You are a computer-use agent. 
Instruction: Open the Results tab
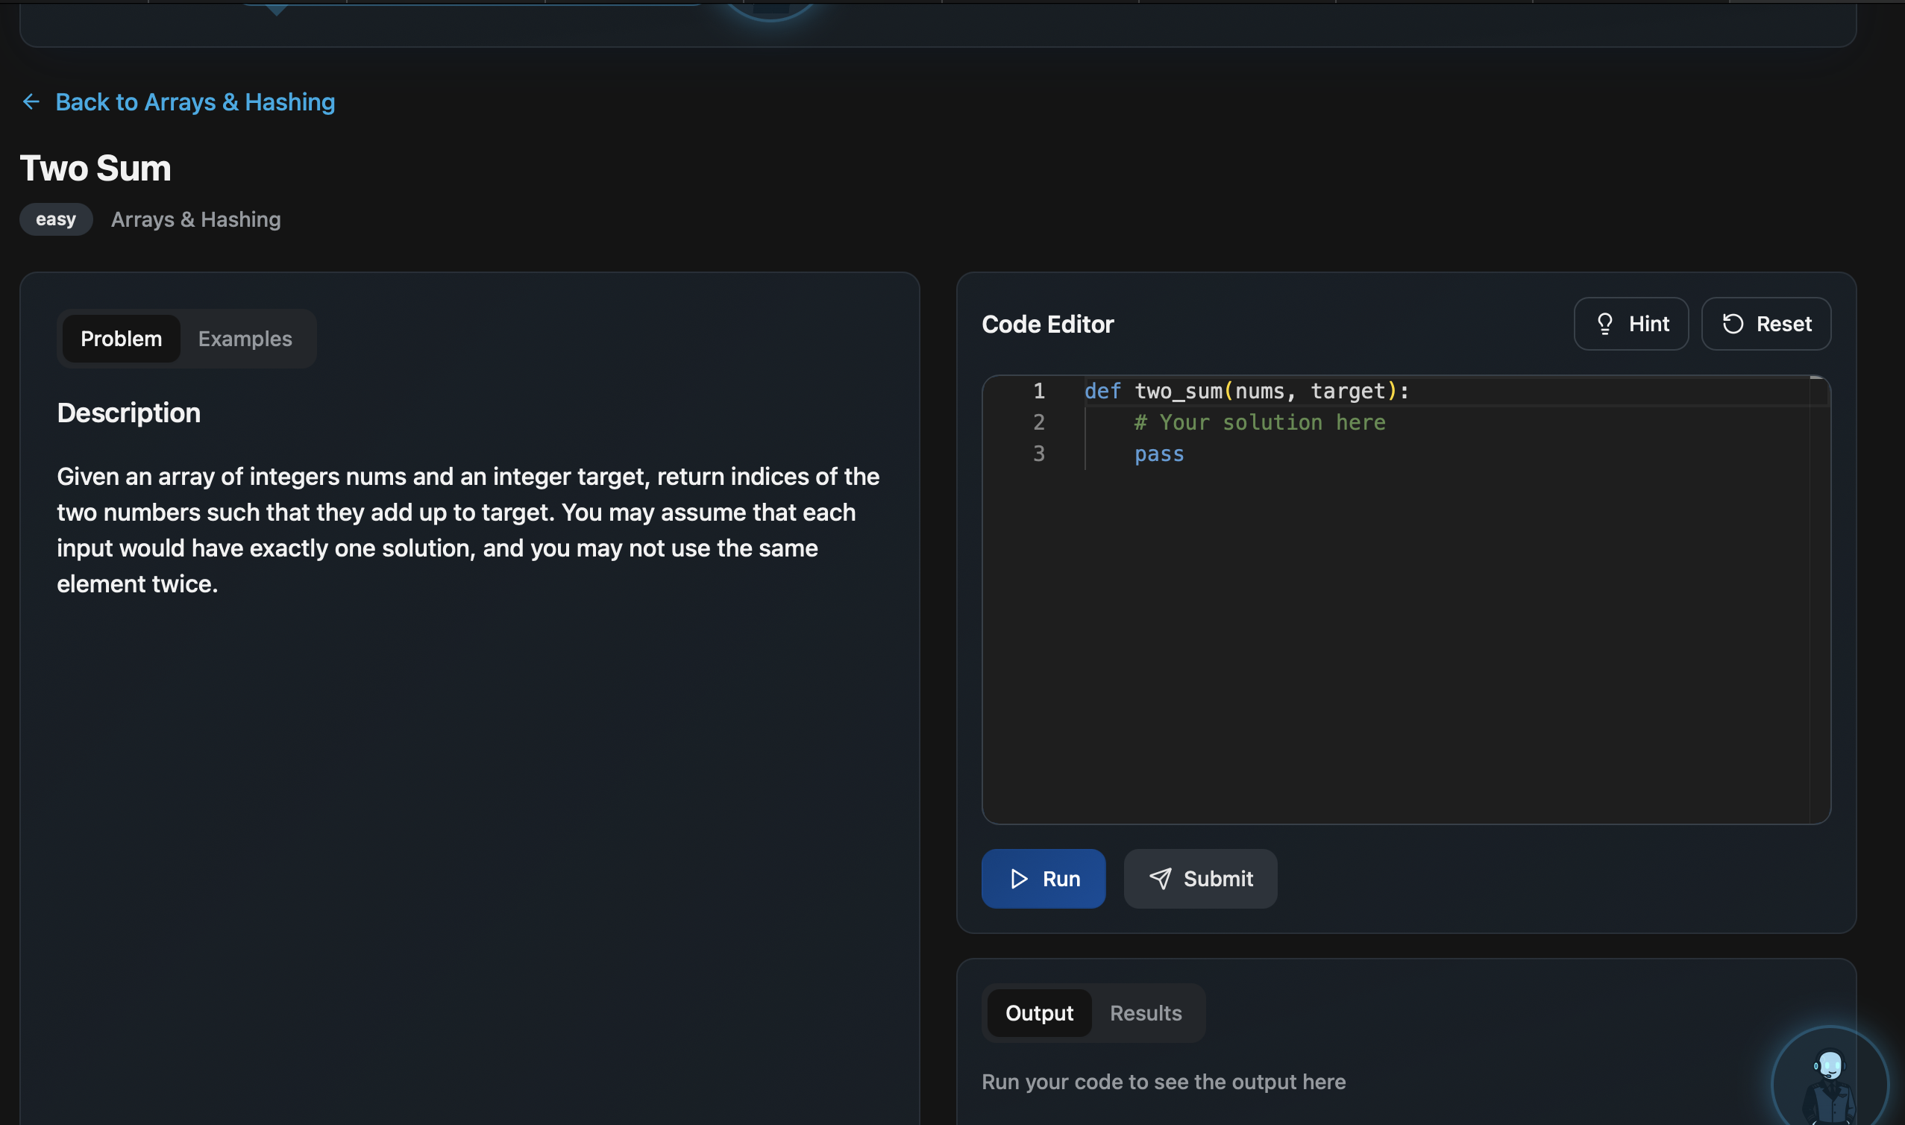(1145, 1013)
